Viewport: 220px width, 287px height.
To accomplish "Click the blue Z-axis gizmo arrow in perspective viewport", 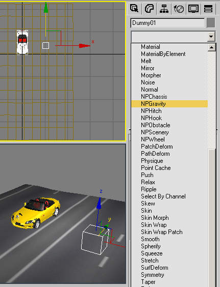I will (x=99, y=203).
